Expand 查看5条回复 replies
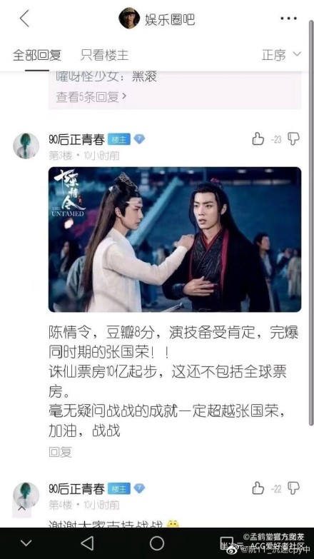This screenshot has width=314, height=559. coord(91,96)
